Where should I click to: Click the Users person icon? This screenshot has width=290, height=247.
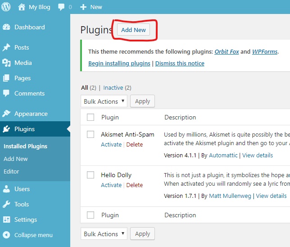pyautogui.click(x=6, y=189)
